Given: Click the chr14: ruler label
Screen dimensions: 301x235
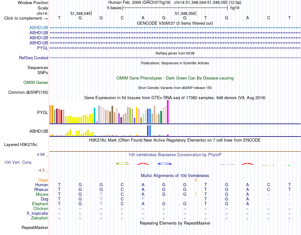Looking at the screenshot, I should pyautogui.click(x=42, y=13).
